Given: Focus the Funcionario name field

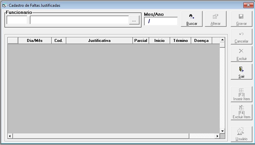Looking at the screenshot, I should (x=79, y=20).
